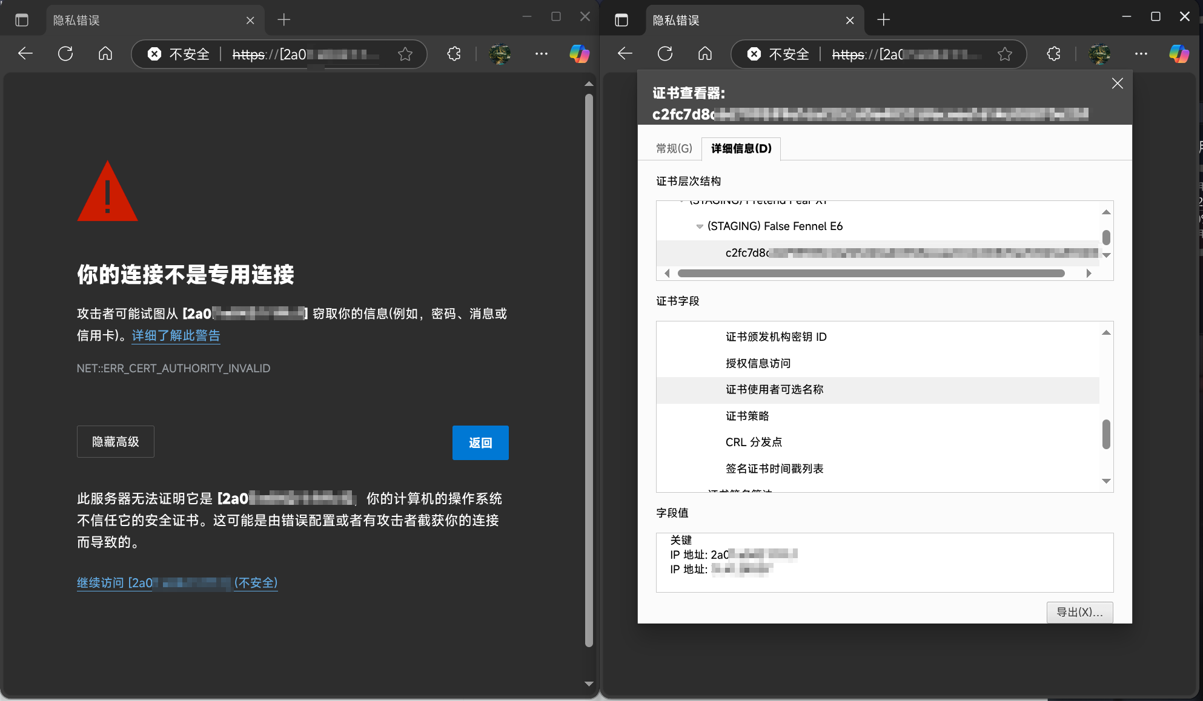Select 详细信息(D) tab
Viewport: 1203px width, 701px height.
pos(741,148)
